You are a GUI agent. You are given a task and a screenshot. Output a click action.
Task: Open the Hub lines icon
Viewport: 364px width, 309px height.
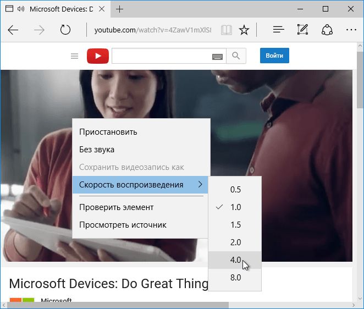279,30
